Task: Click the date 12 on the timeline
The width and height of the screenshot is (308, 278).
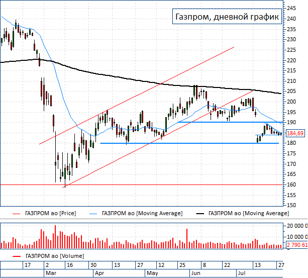Action: 161,265
